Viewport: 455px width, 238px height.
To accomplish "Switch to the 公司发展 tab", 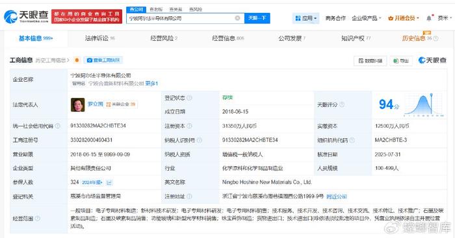I will click(x=292, y=38).
